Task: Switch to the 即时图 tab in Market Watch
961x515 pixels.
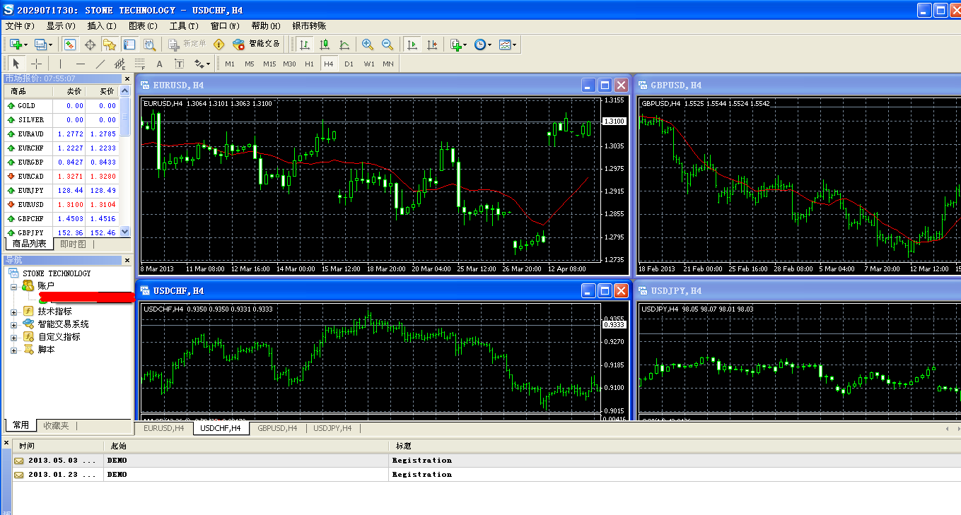Action: [73, 244]
